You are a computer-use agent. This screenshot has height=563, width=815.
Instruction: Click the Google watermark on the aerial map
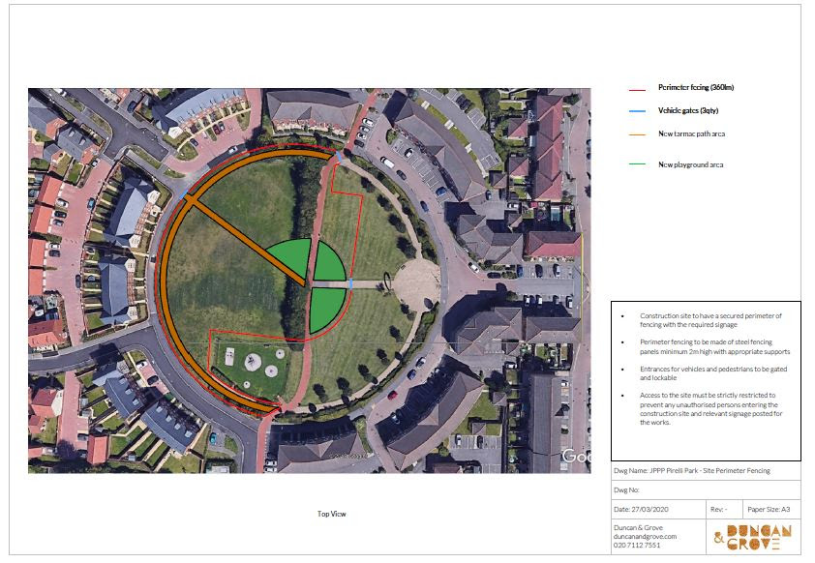(x=576, y=455)
